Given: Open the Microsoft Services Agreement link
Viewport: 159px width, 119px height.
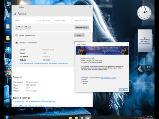Looking at the screenshot, I should click(44, 63).
